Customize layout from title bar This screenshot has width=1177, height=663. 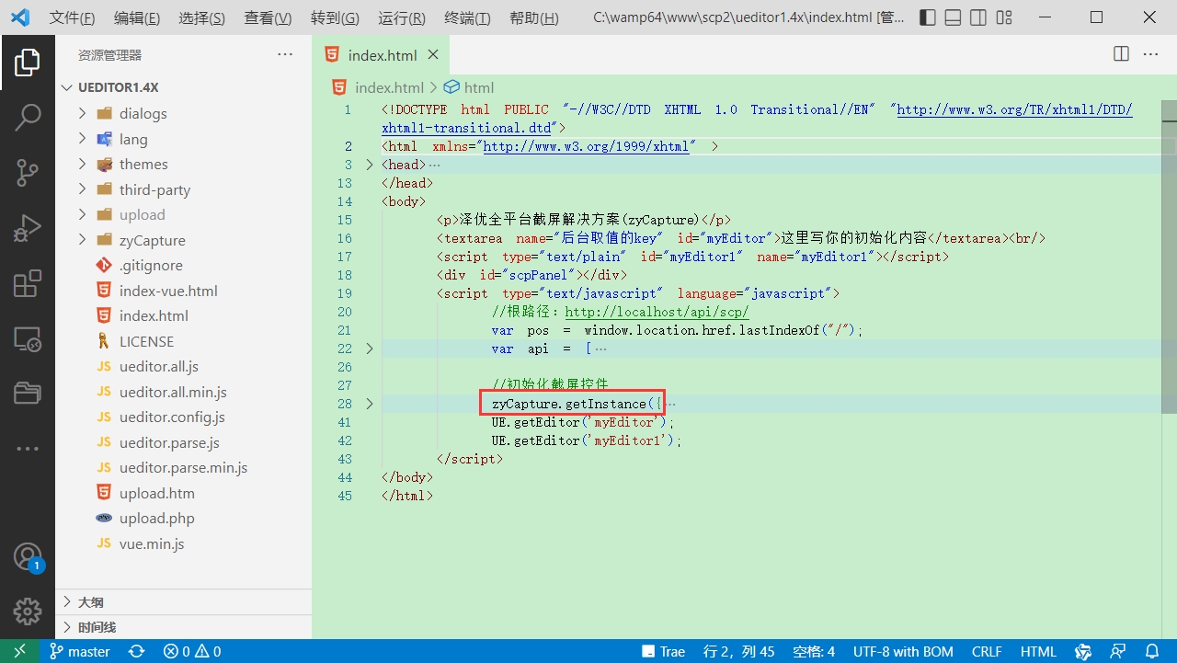click(x=1004, y=17)
